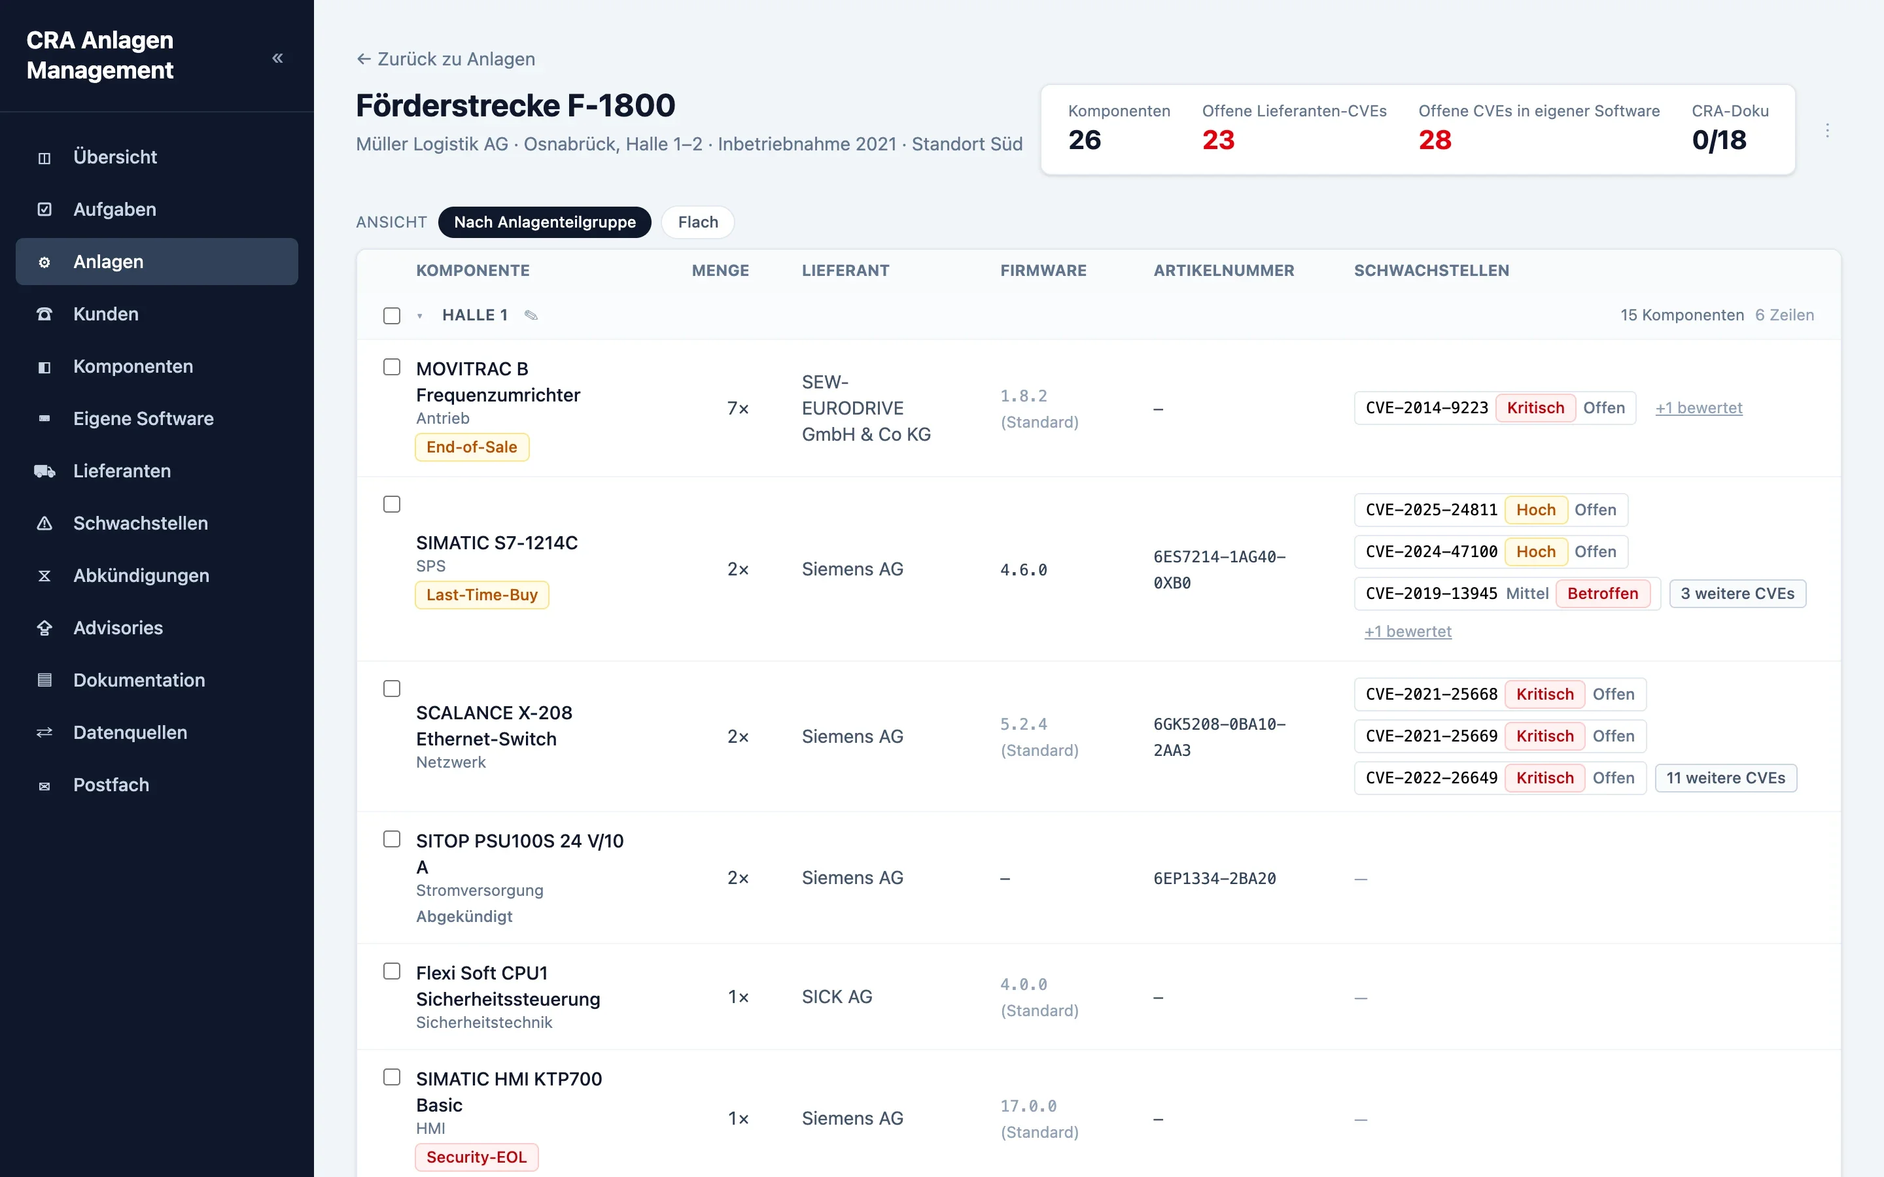Click the Komponenten sidebar icon
The height and width of the screenshot is (1177, 1884).
coord(44,367)
